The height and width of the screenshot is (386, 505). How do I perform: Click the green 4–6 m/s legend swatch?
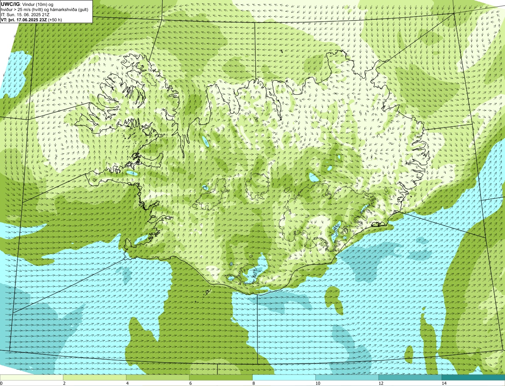[158, 378]
